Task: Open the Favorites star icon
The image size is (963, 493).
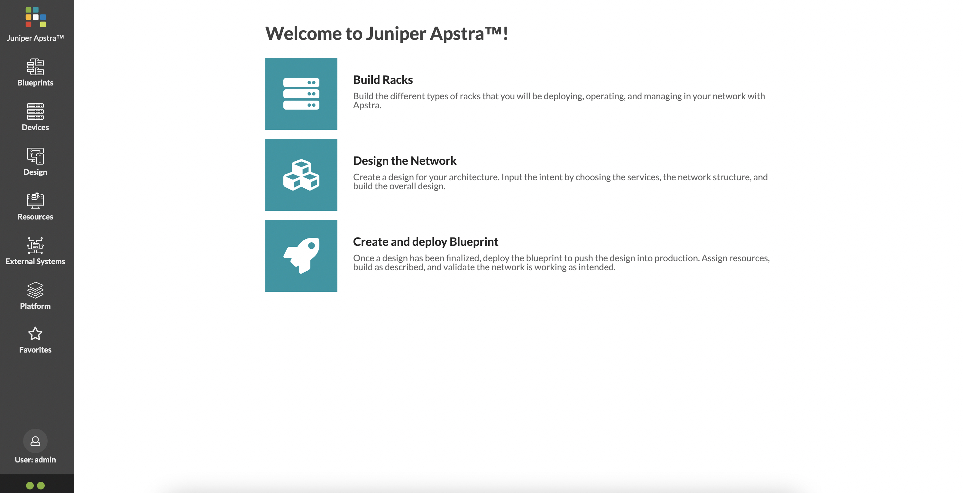Action: tap(35, 334)
